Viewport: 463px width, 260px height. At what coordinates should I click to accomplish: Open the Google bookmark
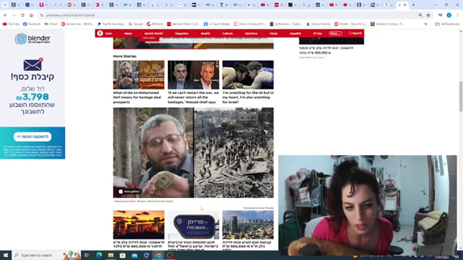(136, 24)
